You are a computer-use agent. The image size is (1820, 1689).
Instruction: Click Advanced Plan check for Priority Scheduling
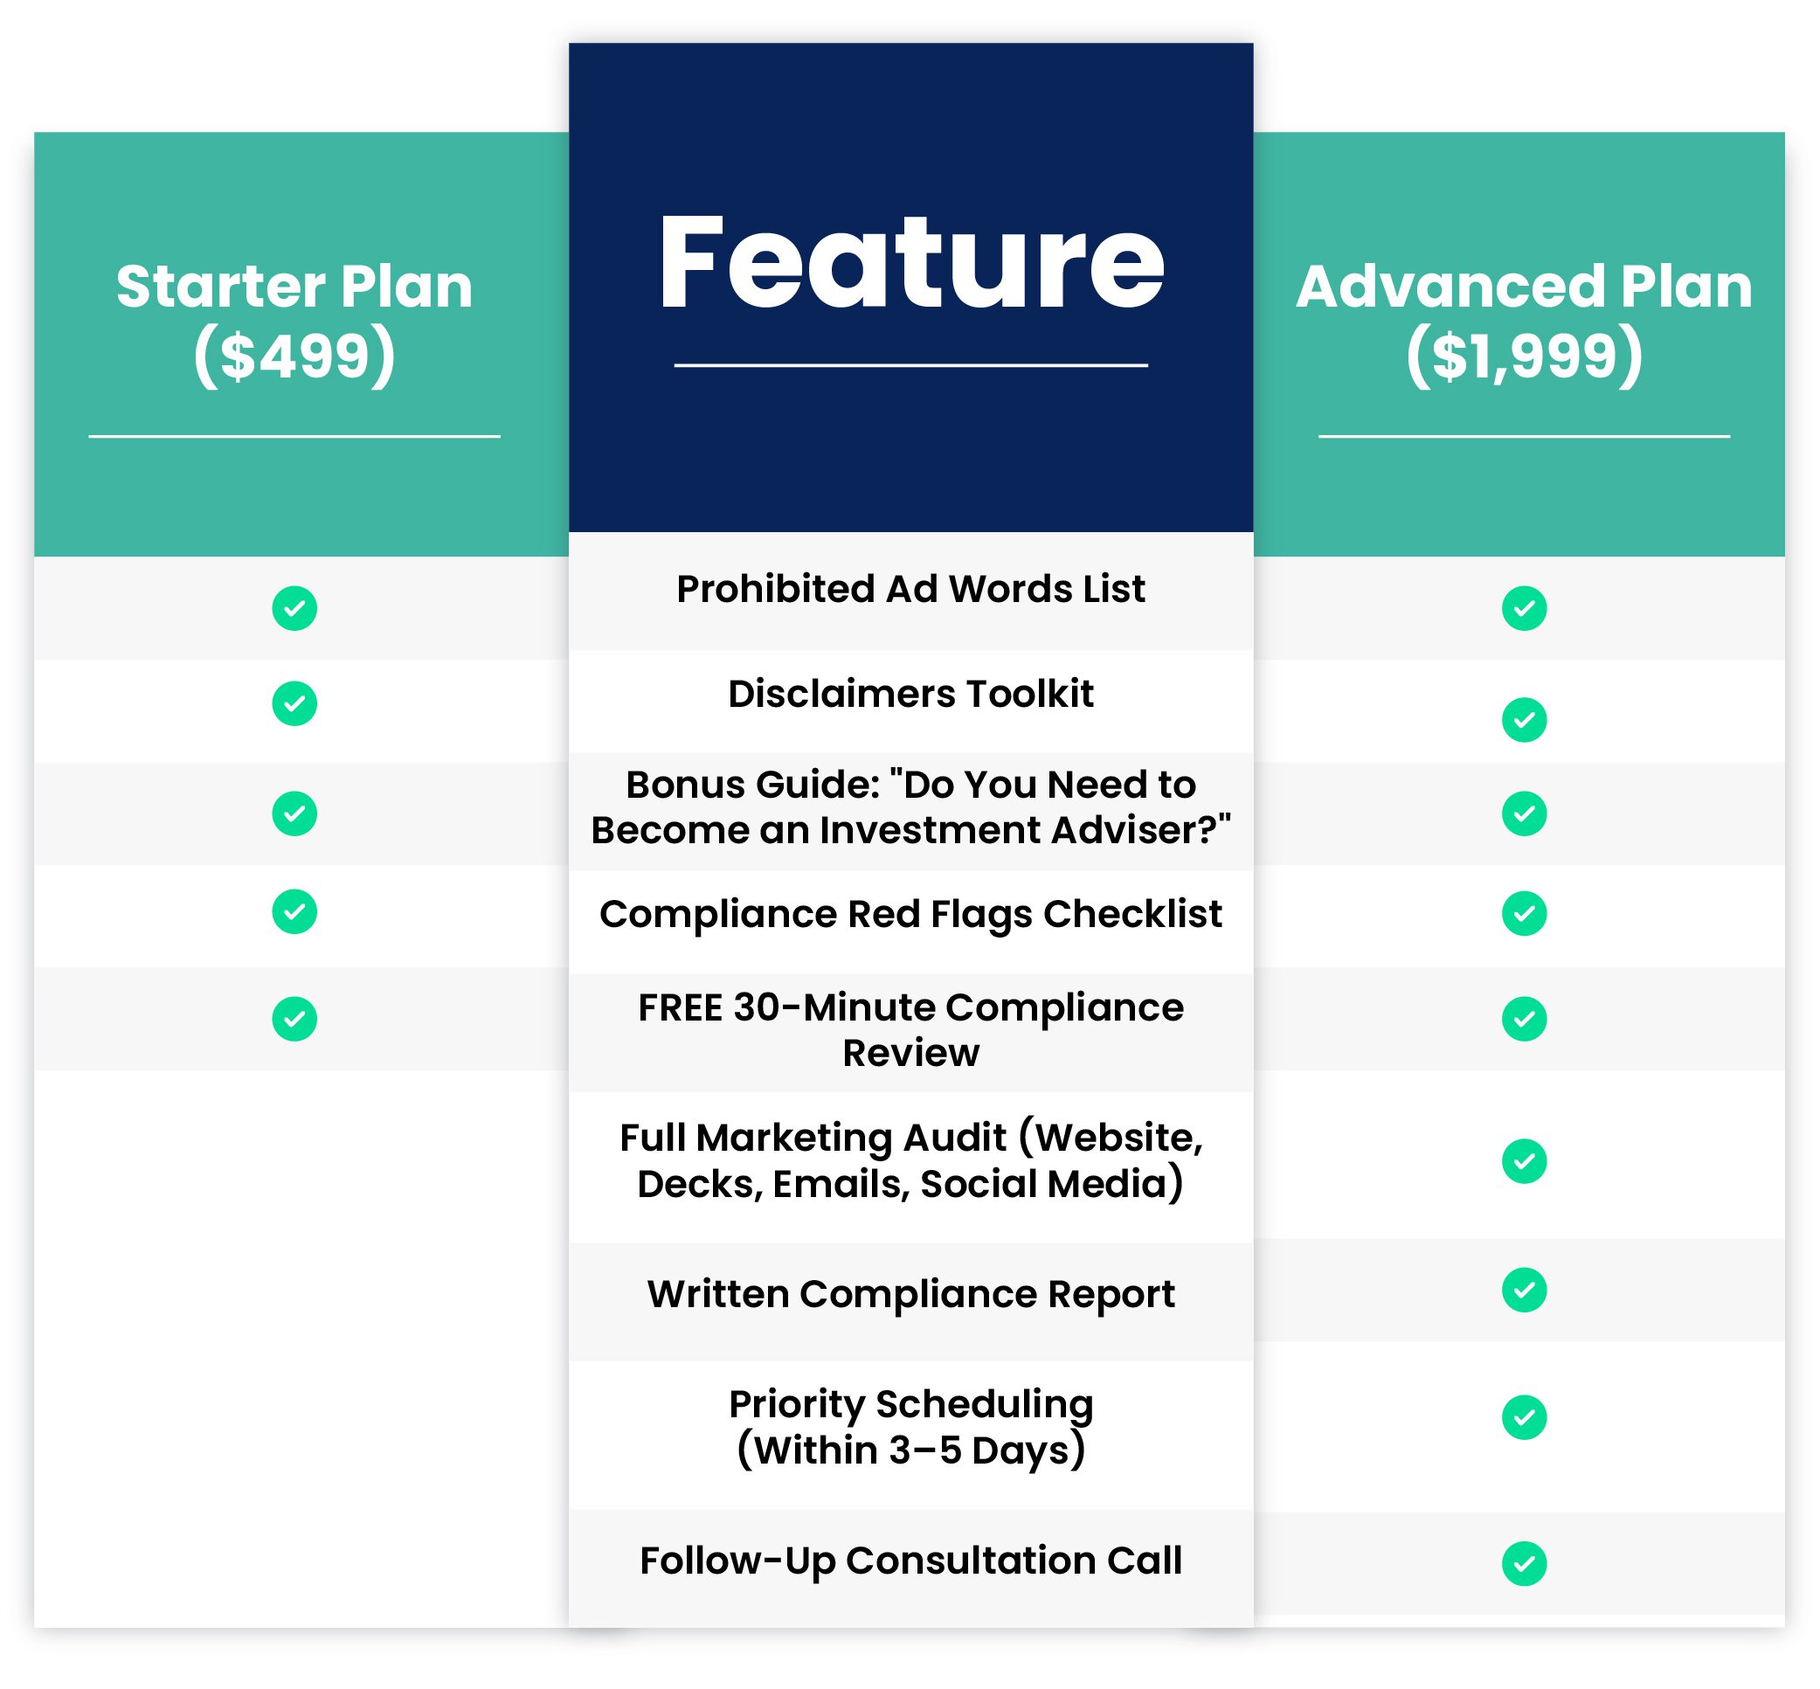click(x=1523, y=1416)
